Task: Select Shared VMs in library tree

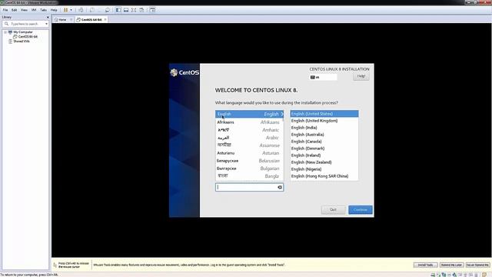Action: pos(22,41)
